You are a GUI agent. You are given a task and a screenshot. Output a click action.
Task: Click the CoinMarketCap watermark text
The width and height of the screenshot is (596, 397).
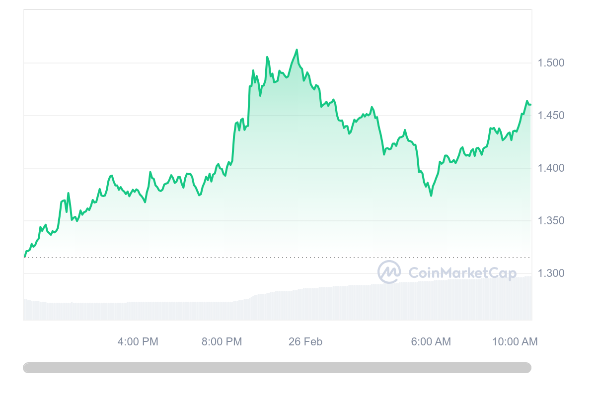point(462,272)
